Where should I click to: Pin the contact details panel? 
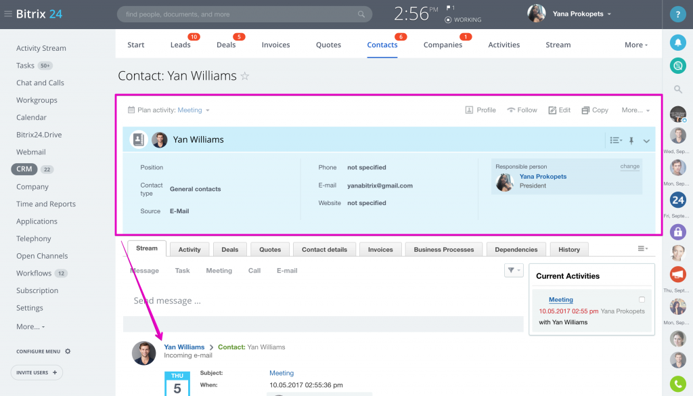(x=631, y=141)
